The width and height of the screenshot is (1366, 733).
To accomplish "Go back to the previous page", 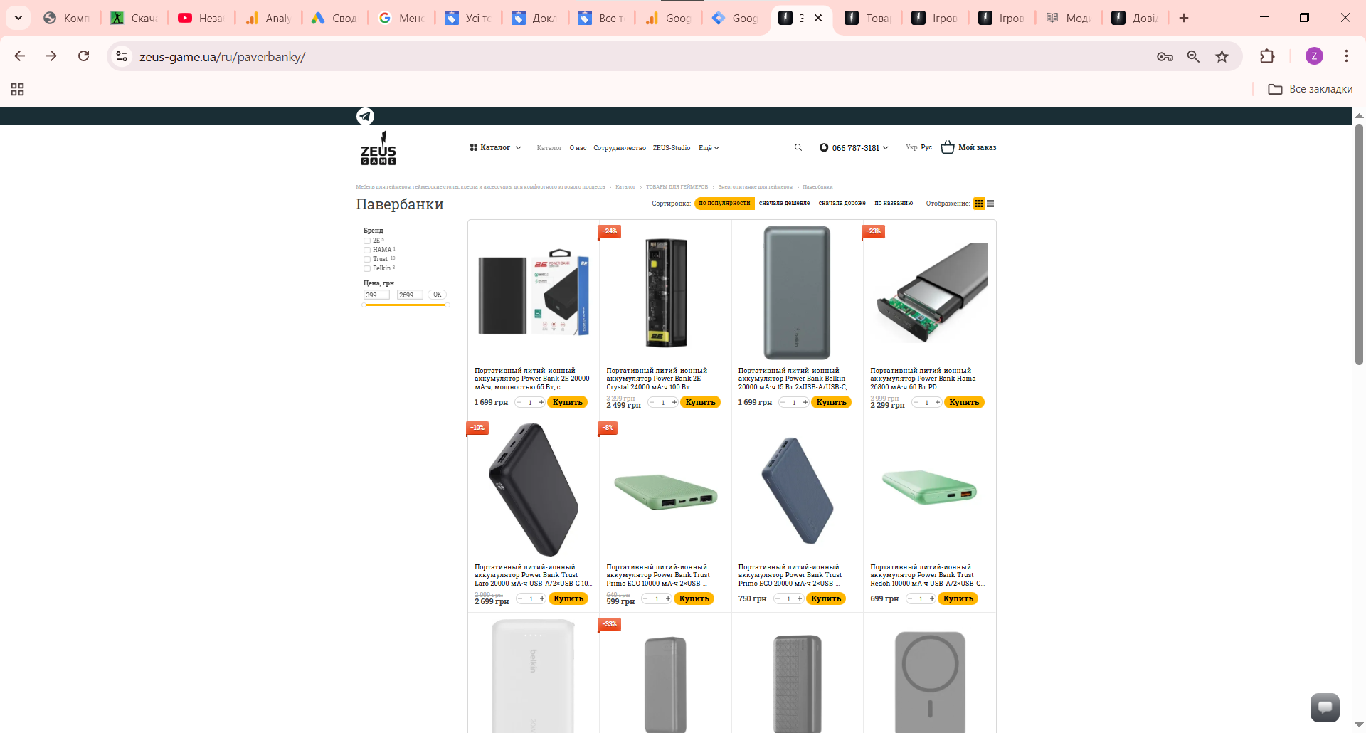I will (20, 56).
